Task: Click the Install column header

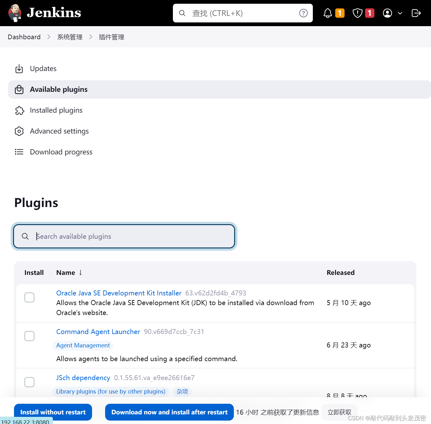Action: coord(34,273)
